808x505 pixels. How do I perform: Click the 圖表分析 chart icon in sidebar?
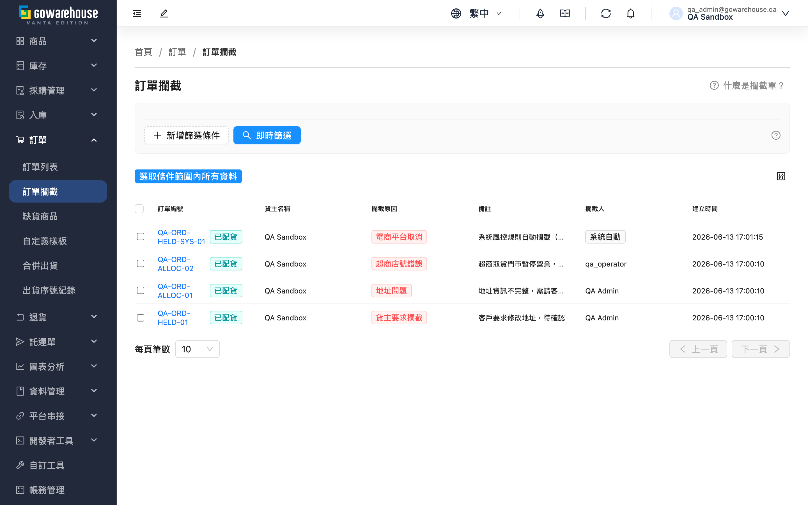coord(20,366)
